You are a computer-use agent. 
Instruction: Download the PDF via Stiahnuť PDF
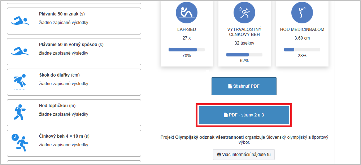[244, 86]
